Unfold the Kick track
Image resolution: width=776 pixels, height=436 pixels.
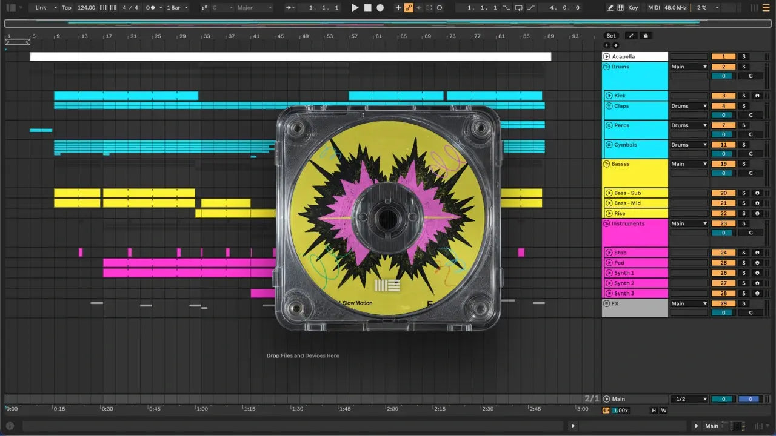pyautogui.click(x=609, y=96)
